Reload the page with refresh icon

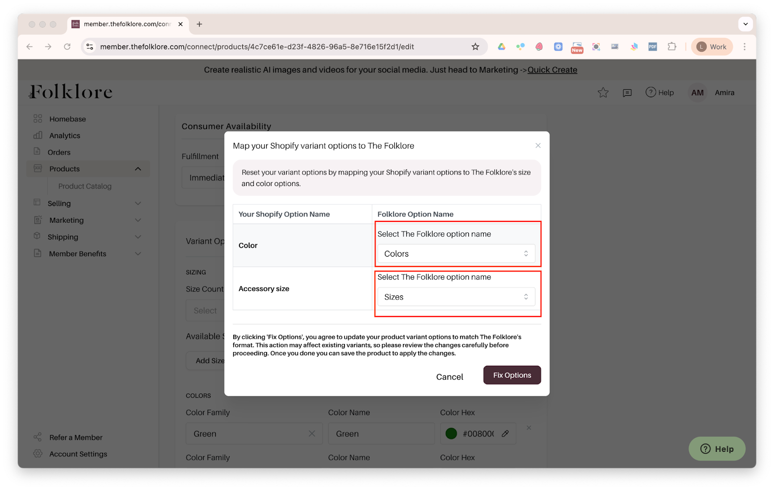(67, 47)
